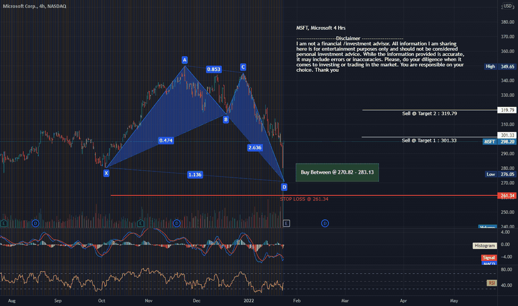Select the upcoming dividend D marker in February

325,223
